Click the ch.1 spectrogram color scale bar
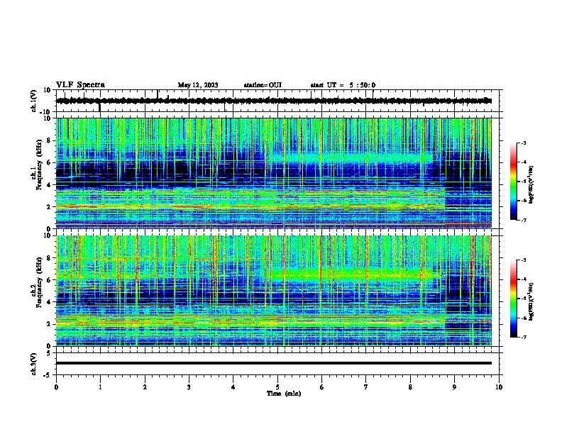This screenshot has width=562, height=434. point(514,182)
